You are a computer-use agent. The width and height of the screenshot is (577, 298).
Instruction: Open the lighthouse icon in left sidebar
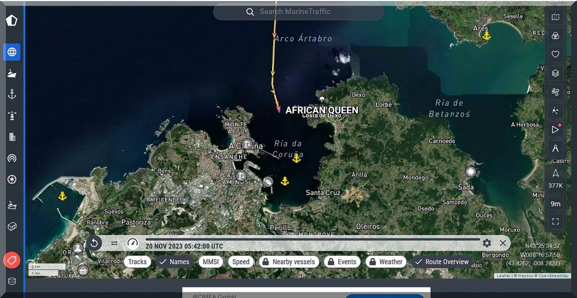(12, 115)
